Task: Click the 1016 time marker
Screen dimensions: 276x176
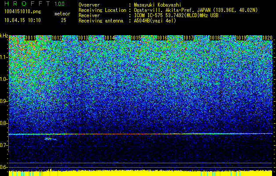Action: [x=162, y=38]
